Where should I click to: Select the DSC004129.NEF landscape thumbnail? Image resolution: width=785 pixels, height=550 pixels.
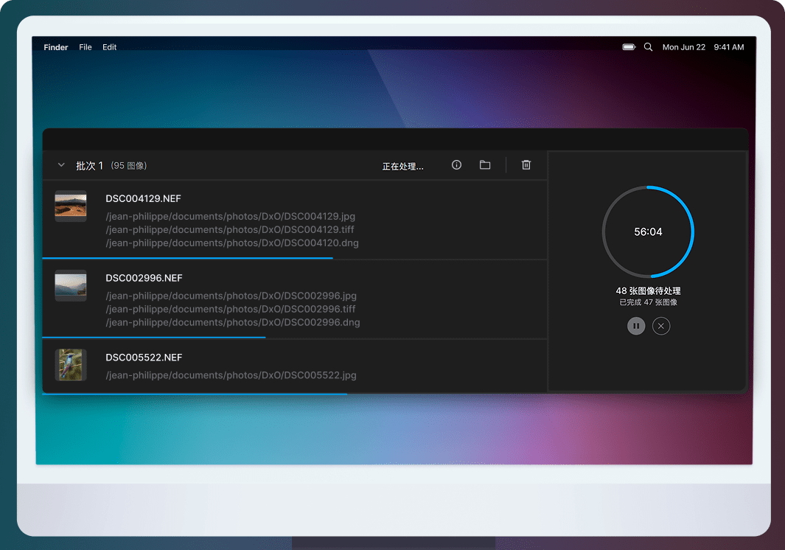click(x=71, y=206)
